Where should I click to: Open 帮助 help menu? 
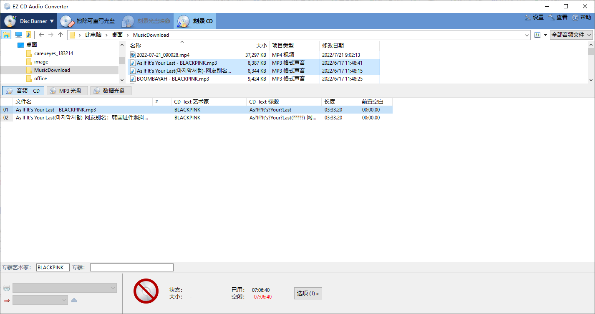point(582,17)
